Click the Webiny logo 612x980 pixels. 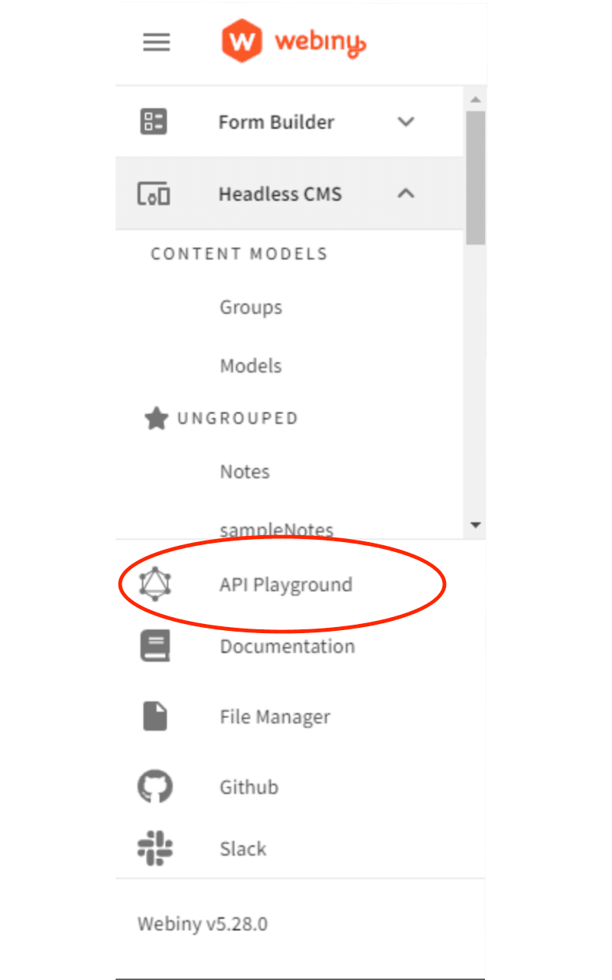(293, 41)
